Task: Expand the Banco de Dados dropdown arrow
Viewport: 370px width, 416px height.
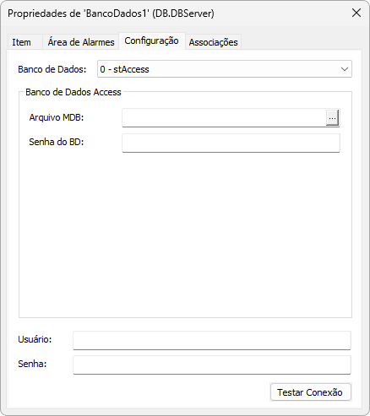Action: [x=345, y=69]
